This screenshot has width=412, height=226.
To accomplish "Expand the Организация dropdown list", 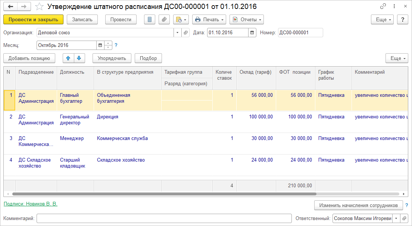I will [x=177, y=33].
